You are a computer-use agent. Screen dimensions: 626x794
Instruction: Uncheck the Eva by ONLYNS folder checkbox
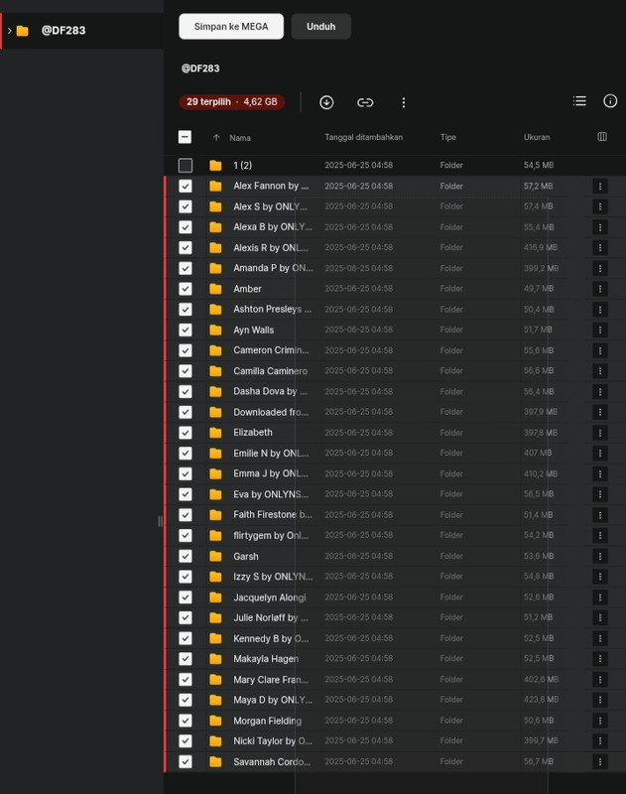[186, 494]
